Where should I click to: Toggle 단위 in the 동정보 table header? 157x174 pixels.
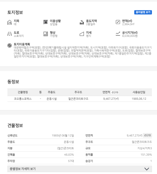coord(115,92)
